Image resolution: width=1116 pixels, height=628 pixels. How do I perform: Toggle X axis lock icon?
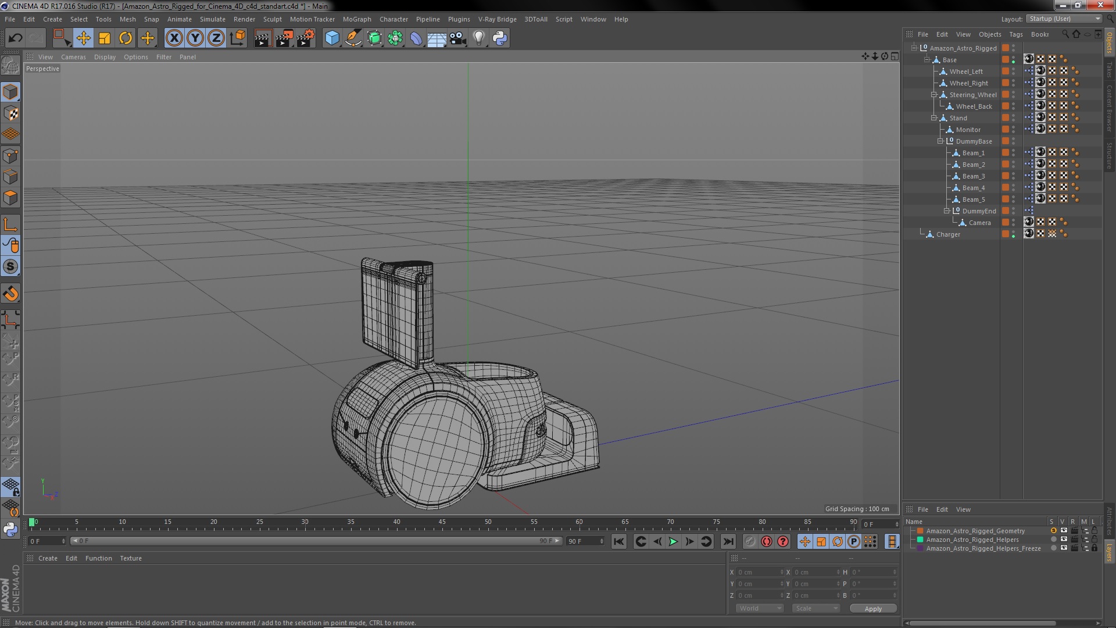point(174,38)
